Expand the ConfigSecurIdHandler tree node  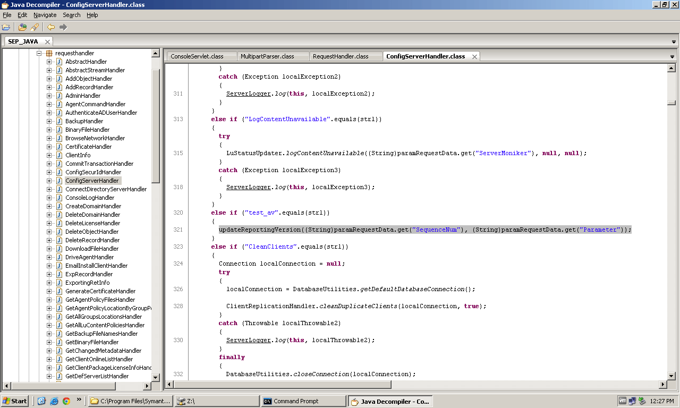point(49,172)
